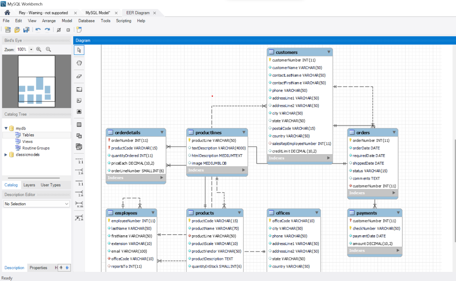The image size is (456, 281).
Task: Expand Indexes section of customers table
Action: coord(328,158)
